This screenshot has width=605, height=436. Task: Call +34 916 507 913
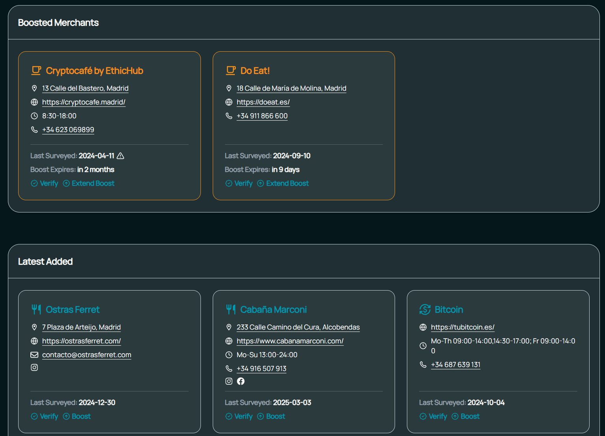(262, 369)
